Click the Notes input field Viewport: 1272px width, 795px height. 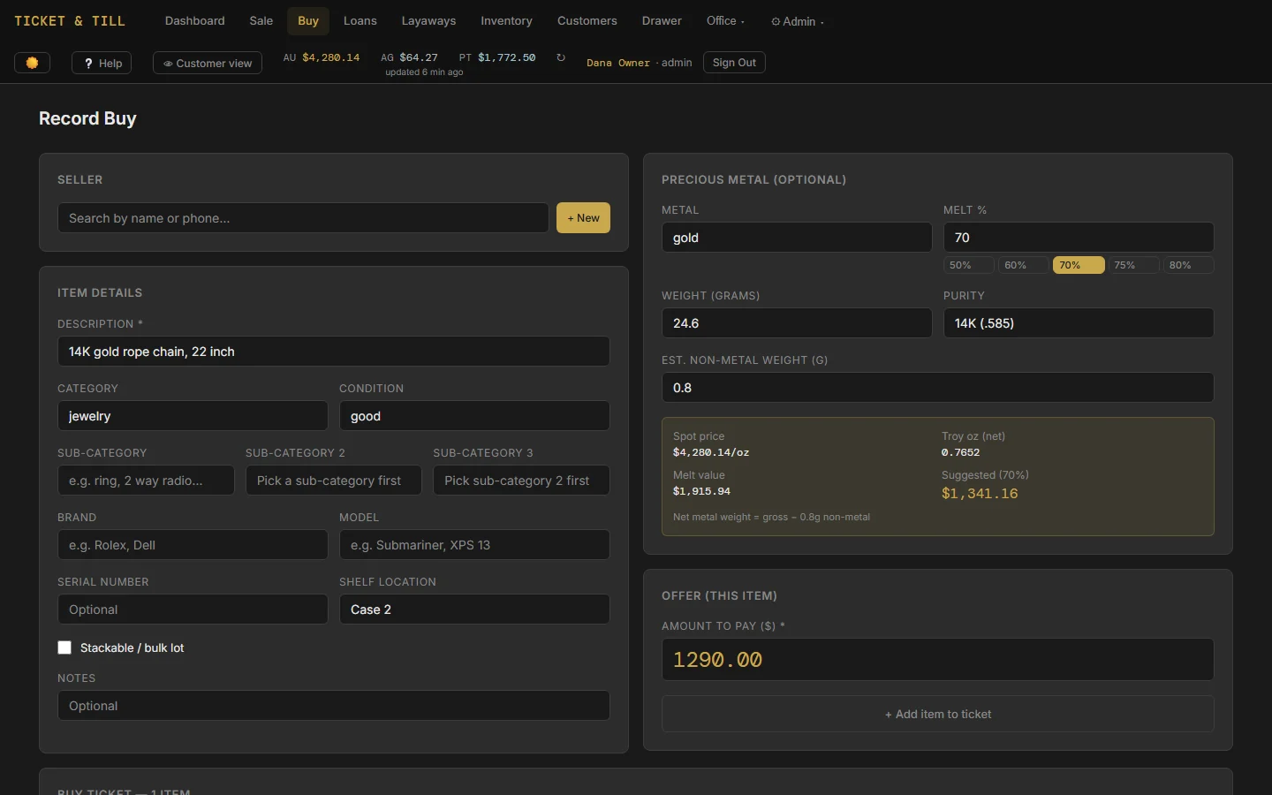334,706
